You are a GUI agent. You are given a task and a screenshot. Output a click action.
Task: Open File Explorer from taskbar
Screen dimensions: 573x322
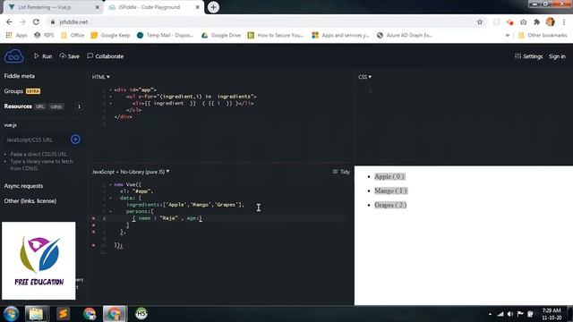pos(36,314)
